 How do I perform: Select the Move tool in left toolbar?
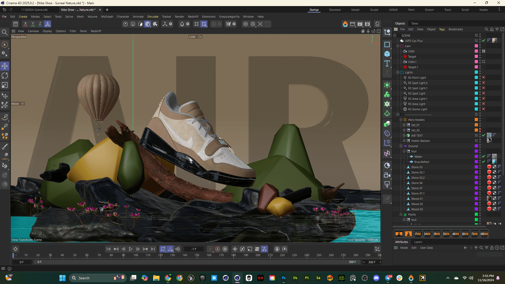pyautogui.click(x=5, y=66)
